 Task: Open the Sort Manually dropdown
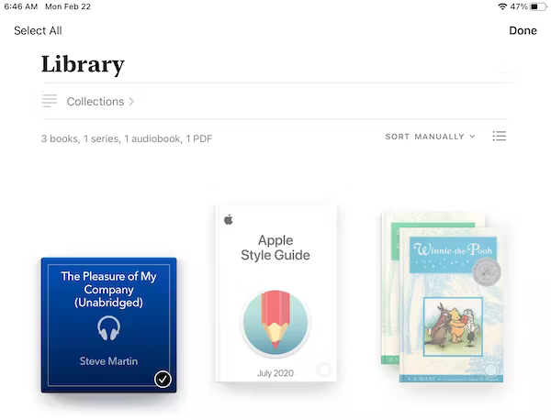click(x=430, y=137)
